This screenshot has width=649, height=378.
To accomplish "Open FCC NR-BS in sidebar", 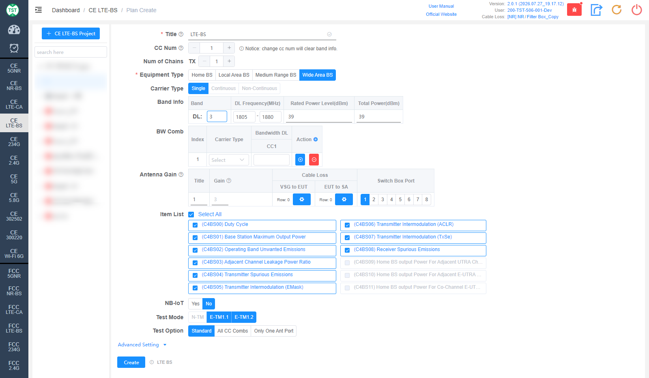I will [14, 291].
